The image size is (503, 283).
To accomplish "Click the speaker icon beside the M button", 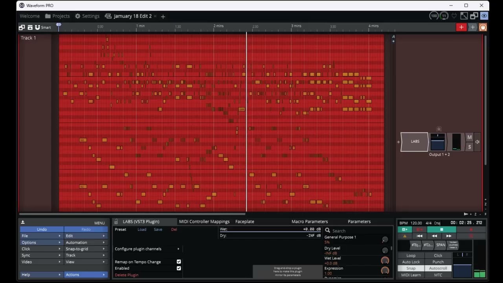I will [477, 142].
